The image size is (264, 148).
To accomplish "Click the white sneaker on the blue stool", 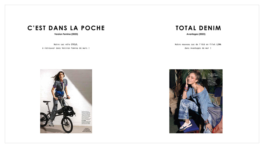I will tap(185, 126).
